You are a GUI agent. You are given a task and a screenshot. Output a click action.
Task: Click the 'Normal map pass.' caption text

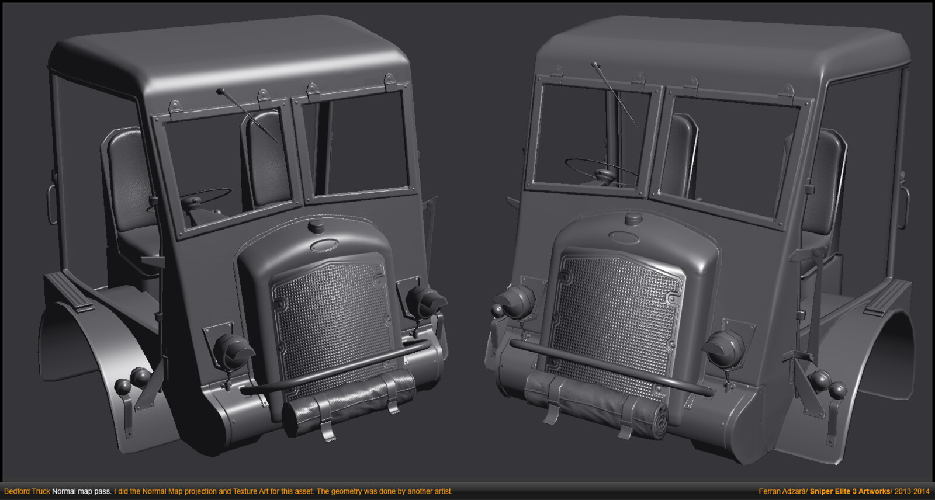[x=82, y=491]
